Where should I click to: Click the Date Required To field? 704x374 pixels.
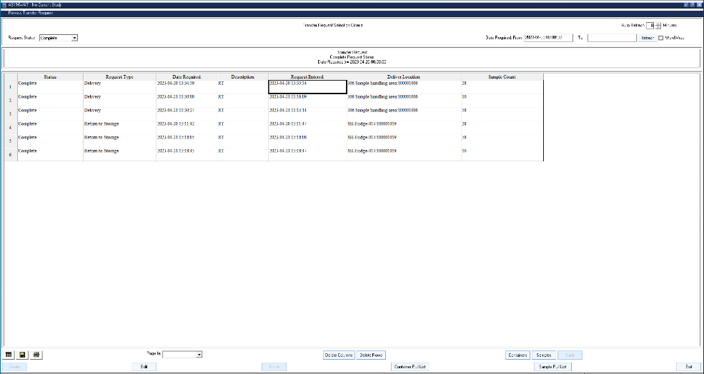(x=611, y=38)
